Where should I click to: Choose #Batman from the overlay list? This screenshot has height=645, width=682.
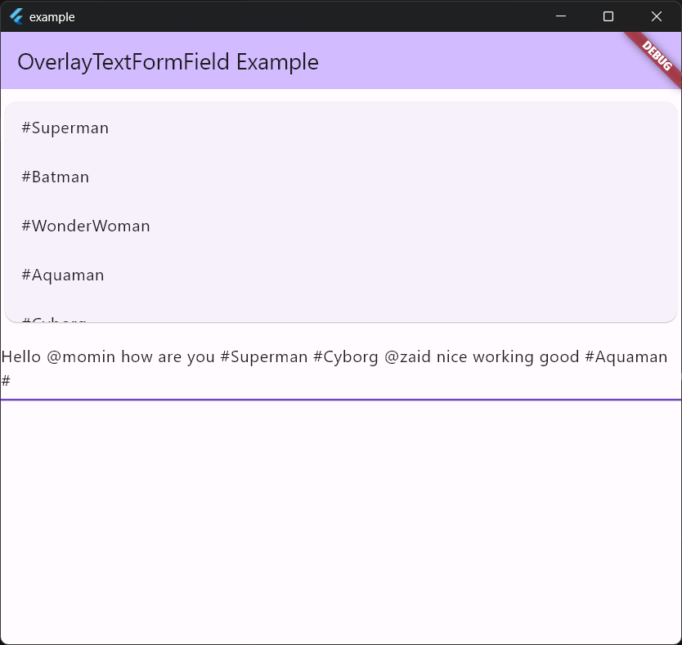point(340,177)
